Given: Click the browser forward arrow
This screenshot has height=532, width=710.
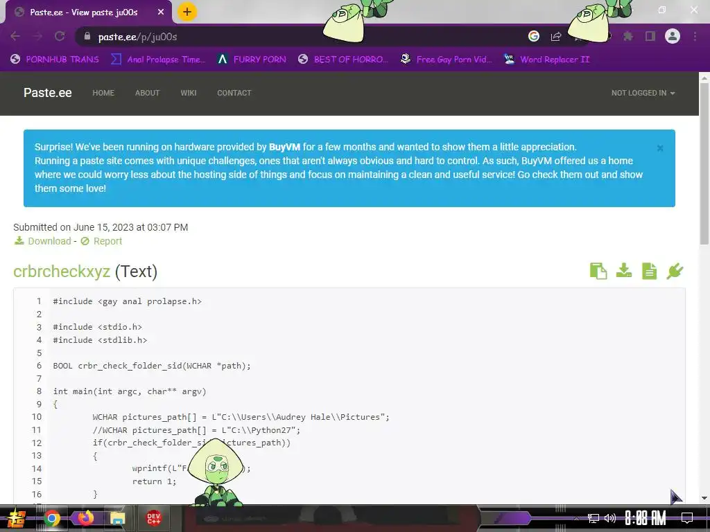Looking at the screenshot, I should click(37, 36).
